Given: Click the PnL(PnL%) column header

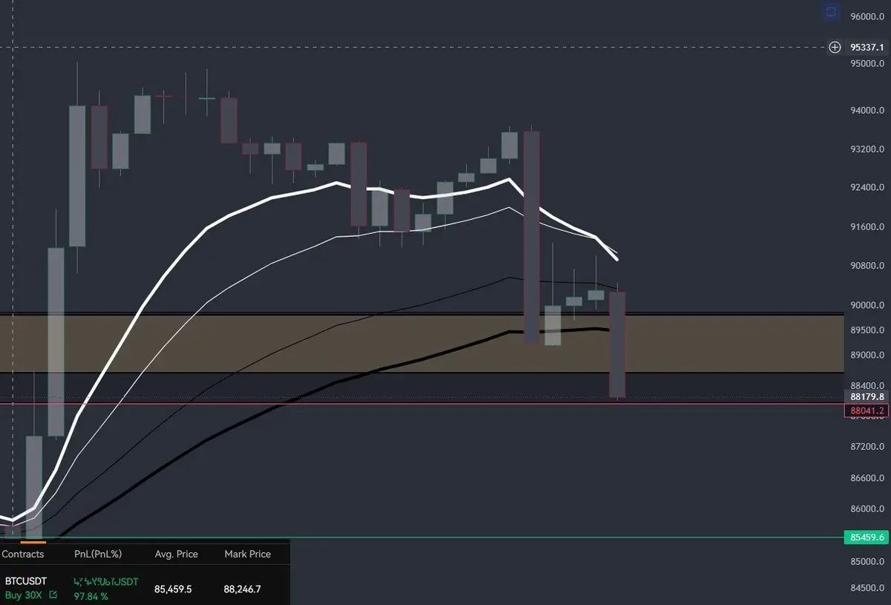Looking at the screenshot, I should [98, 554].
